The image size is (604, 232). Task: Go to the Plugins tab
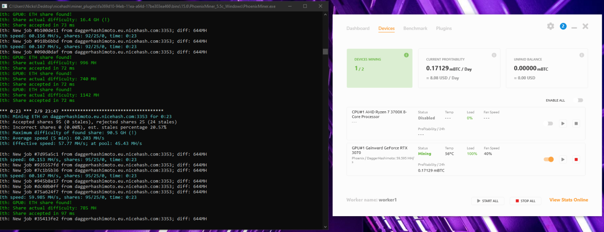click(444, 28)
